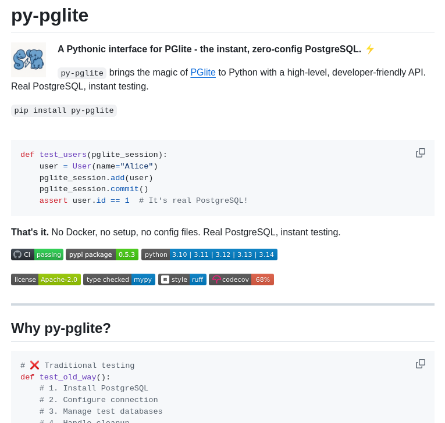
Task: Click the # 1. Install PostgreSQL comment
Action: point(94,388)
